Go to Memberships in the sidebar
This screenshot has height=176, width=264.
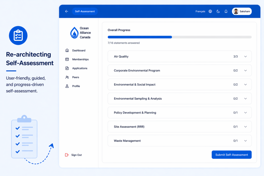coord(80,59)
